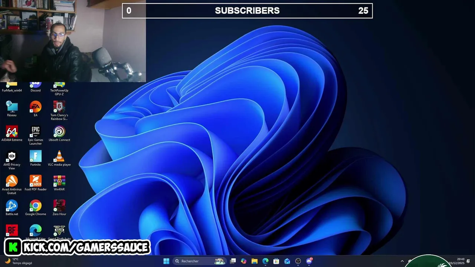Select the TechPowerUp GPU-Z desktop shortcut
The height and width of the screenshot is (267, 475).
click(59, 89)
